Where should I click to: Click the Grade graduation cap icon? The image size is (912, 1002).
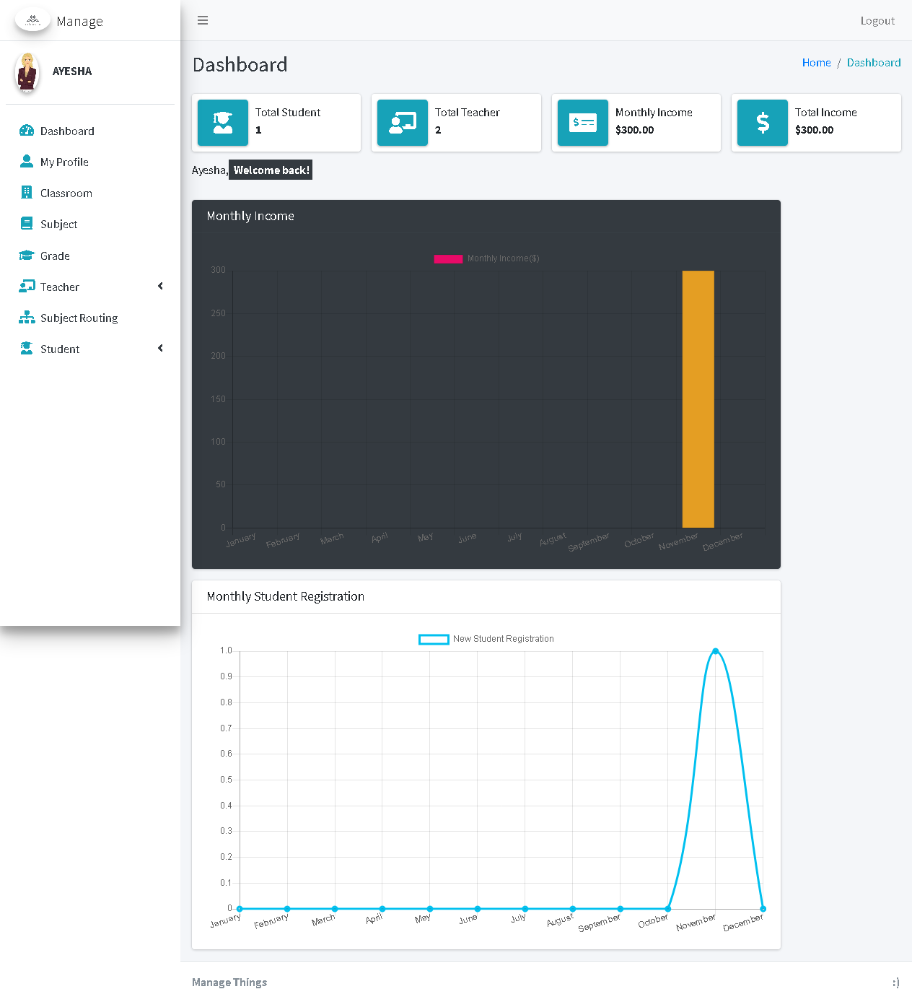27,255
